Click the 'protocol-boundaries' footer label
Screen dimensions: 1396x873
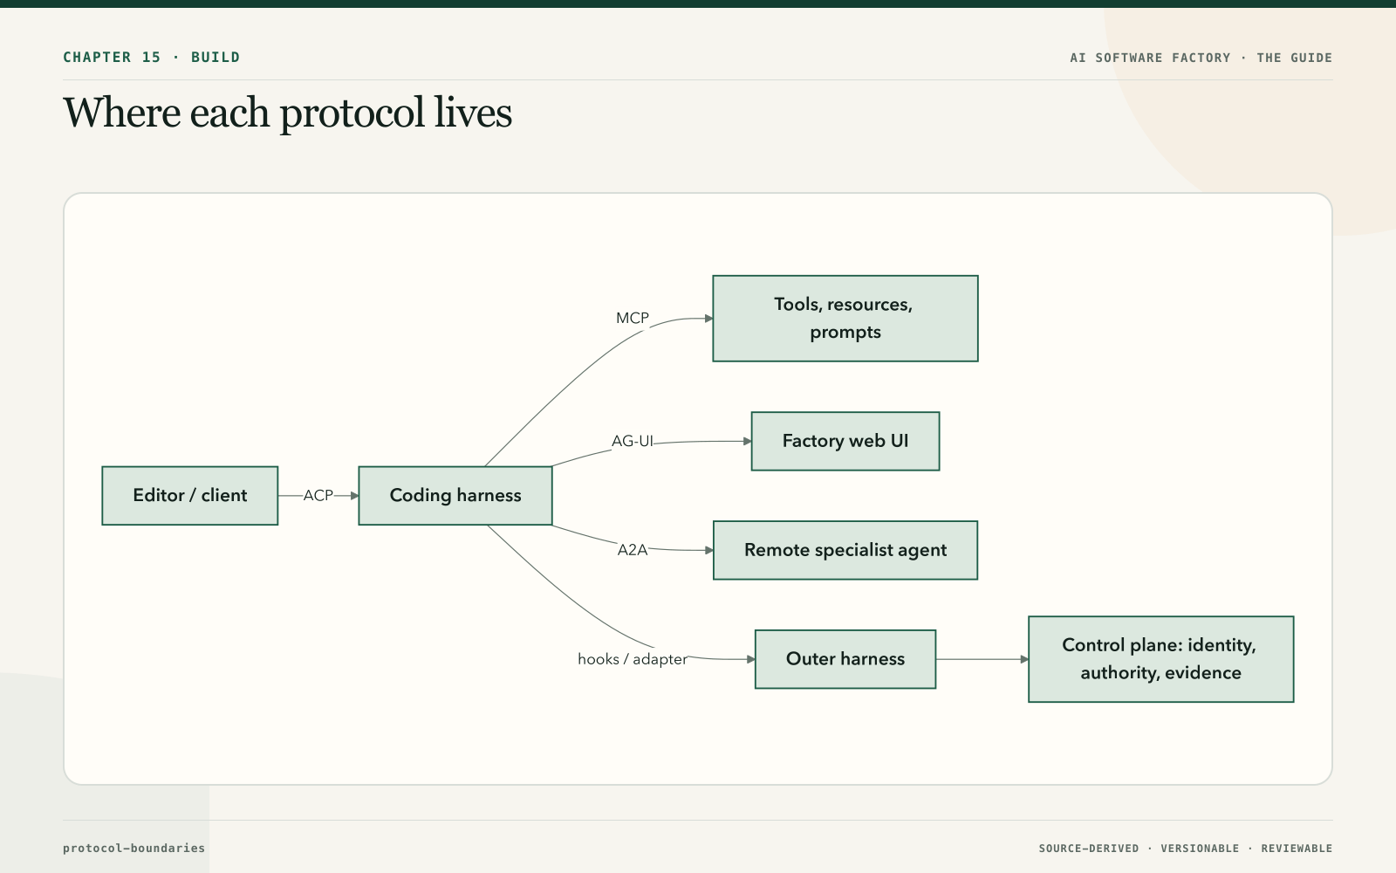click(134, 849)
